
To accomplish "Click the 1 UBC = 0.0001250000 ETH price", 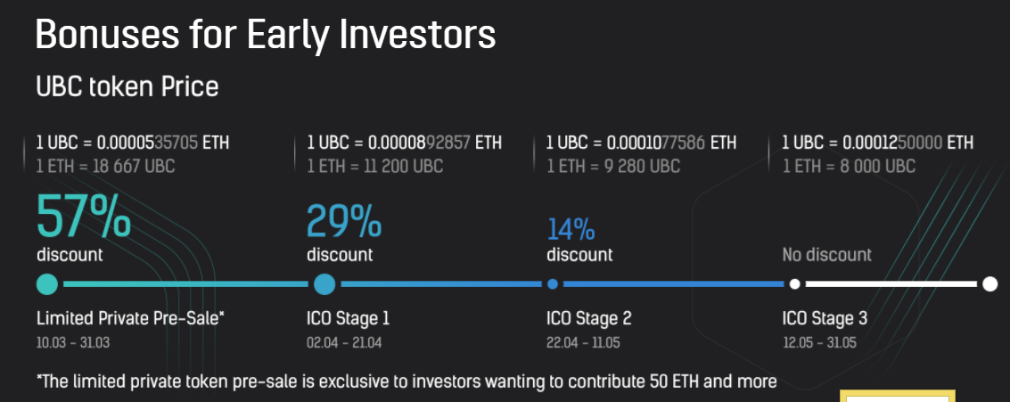I will 877,142.
